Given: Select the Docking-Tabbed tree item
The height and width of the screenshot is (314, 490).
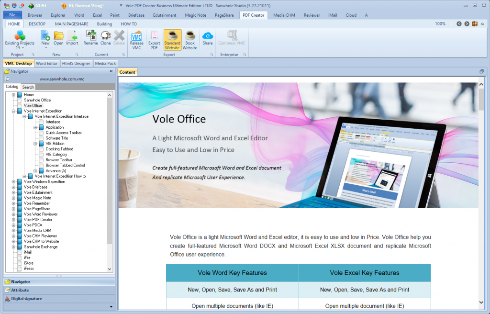Looking at the screenshot, I should [x=59, y=149].
